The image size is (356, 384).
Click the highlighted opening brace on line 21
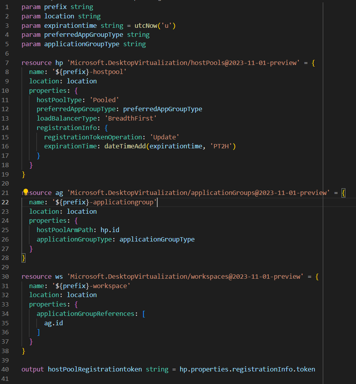tap(343, 193)
